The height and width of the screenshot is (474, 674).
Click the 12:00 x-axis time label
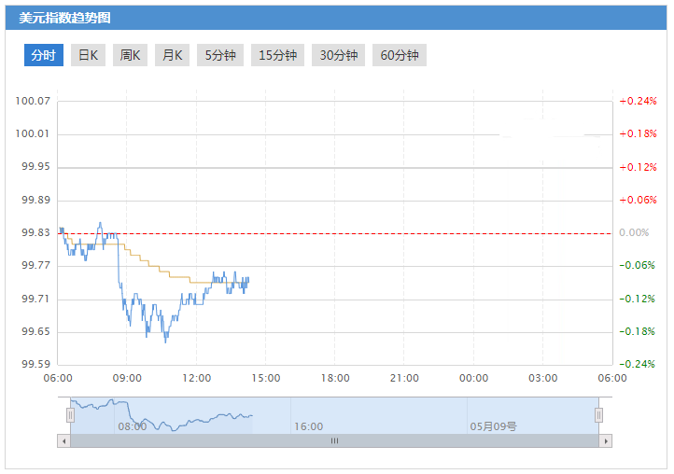pyautogui.click(x=197, y=378)
